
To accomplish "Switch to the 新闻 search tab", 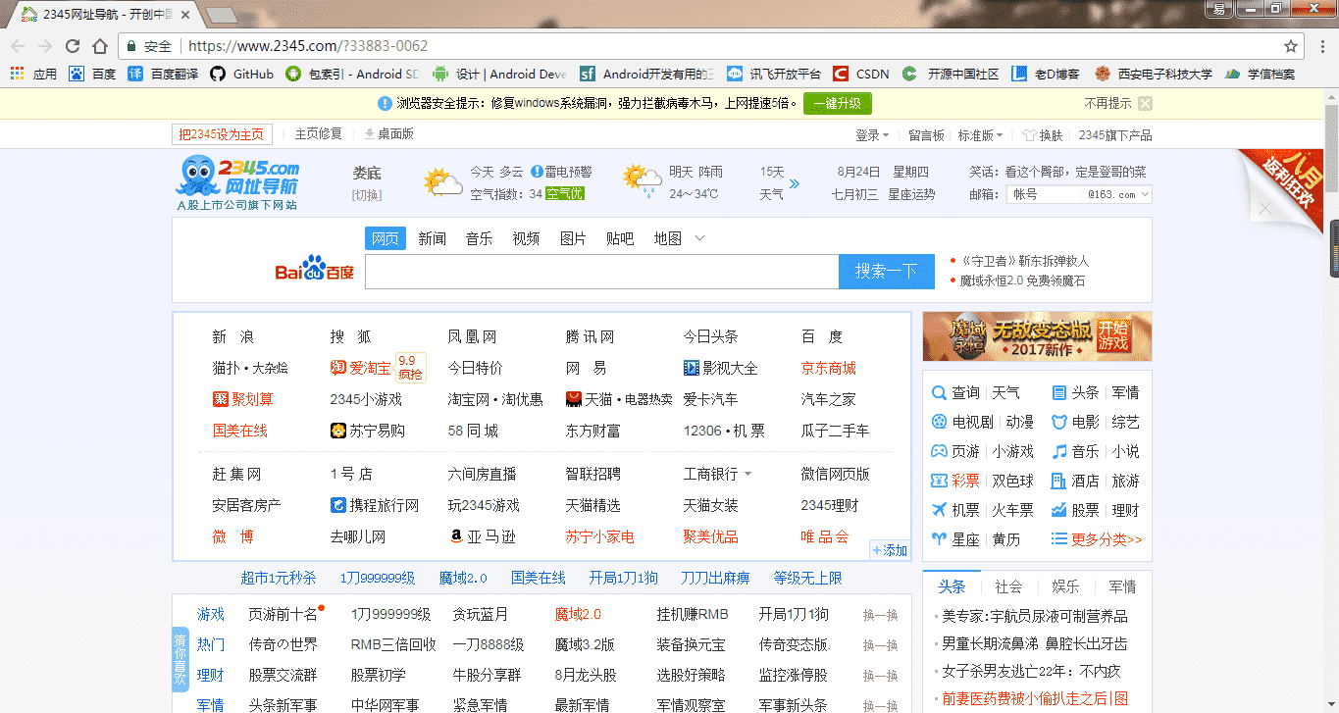I will click(432, 237).
